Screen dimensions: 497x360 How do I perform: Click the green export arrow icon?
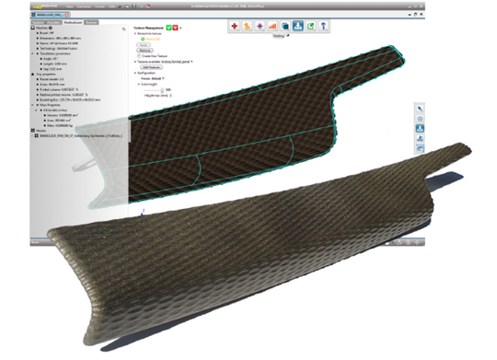(311, 26)
